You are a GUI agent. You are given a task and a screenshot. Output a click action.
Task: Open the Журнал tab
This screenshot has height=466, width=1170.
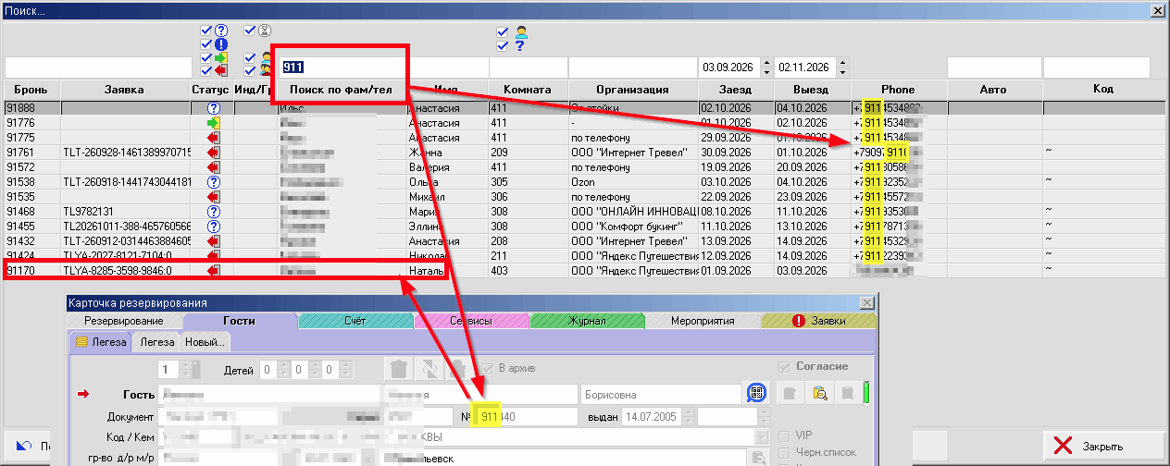[587, 321]
